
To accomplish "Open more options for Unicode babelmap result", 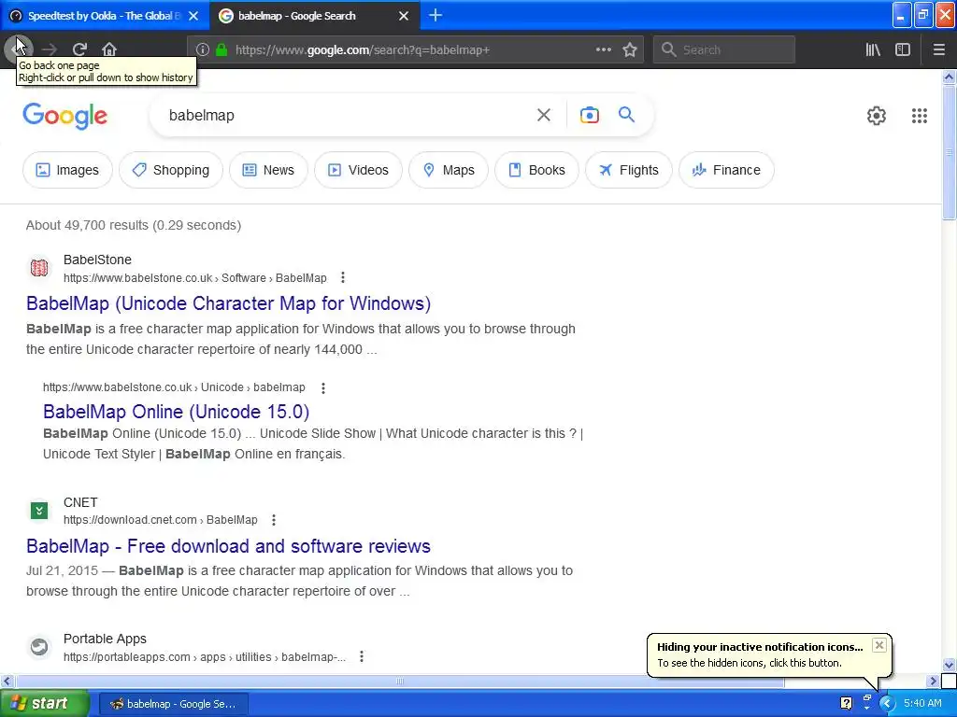I will (x=322, y=387).
